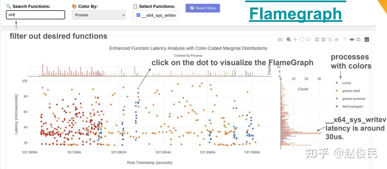Viewport: 387px width, 169px height.
Task: Choose the Box Select tool
Action: click(x=302, y=39)
